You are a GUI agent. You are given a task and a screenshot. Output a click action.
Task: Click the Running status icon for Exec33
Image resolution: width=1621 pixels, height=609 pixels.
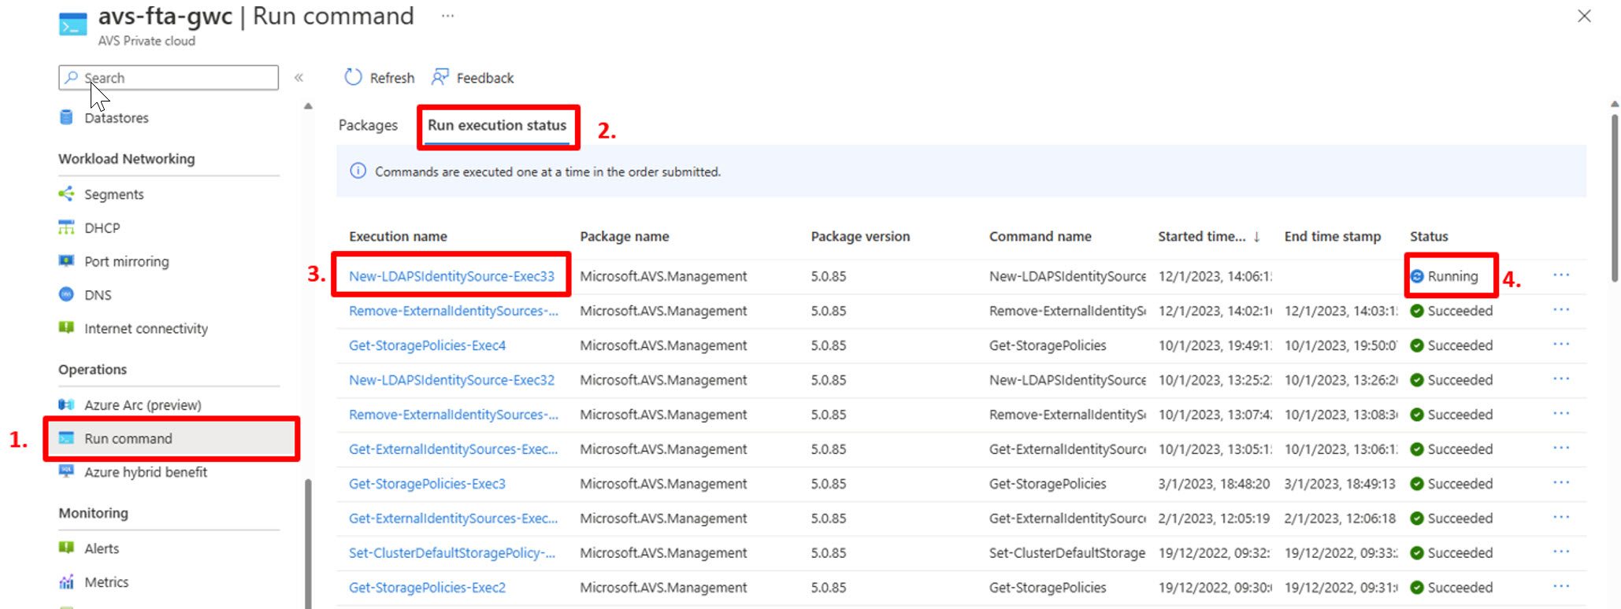click(x=1417, y=276)
